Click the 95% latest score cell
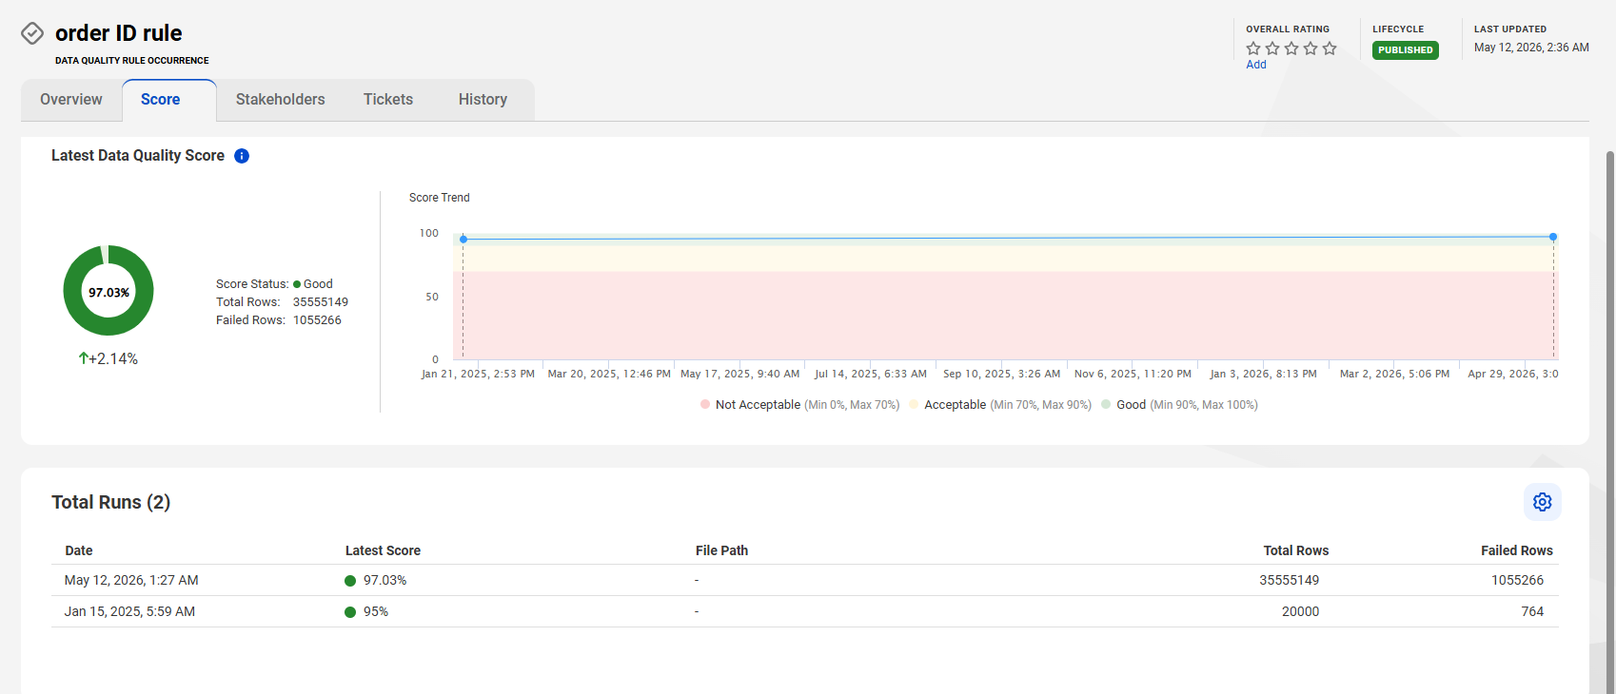The width and height of the screenshot is (1616, 694). click(366, 611)
